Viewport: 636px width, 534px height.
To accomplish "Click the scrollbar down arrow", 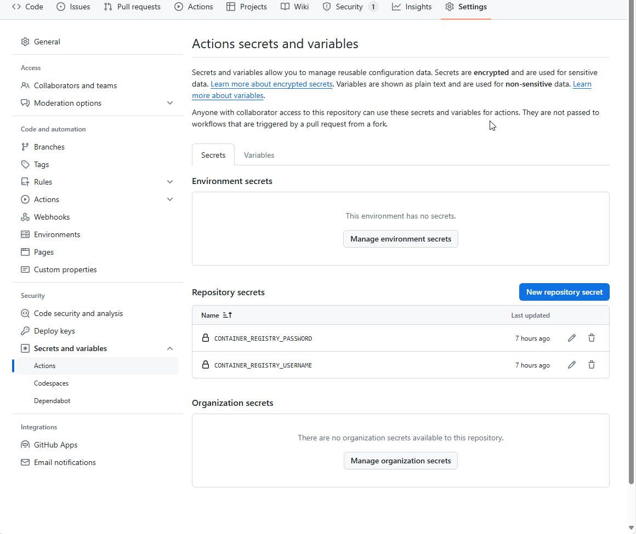I will point(631,527).
